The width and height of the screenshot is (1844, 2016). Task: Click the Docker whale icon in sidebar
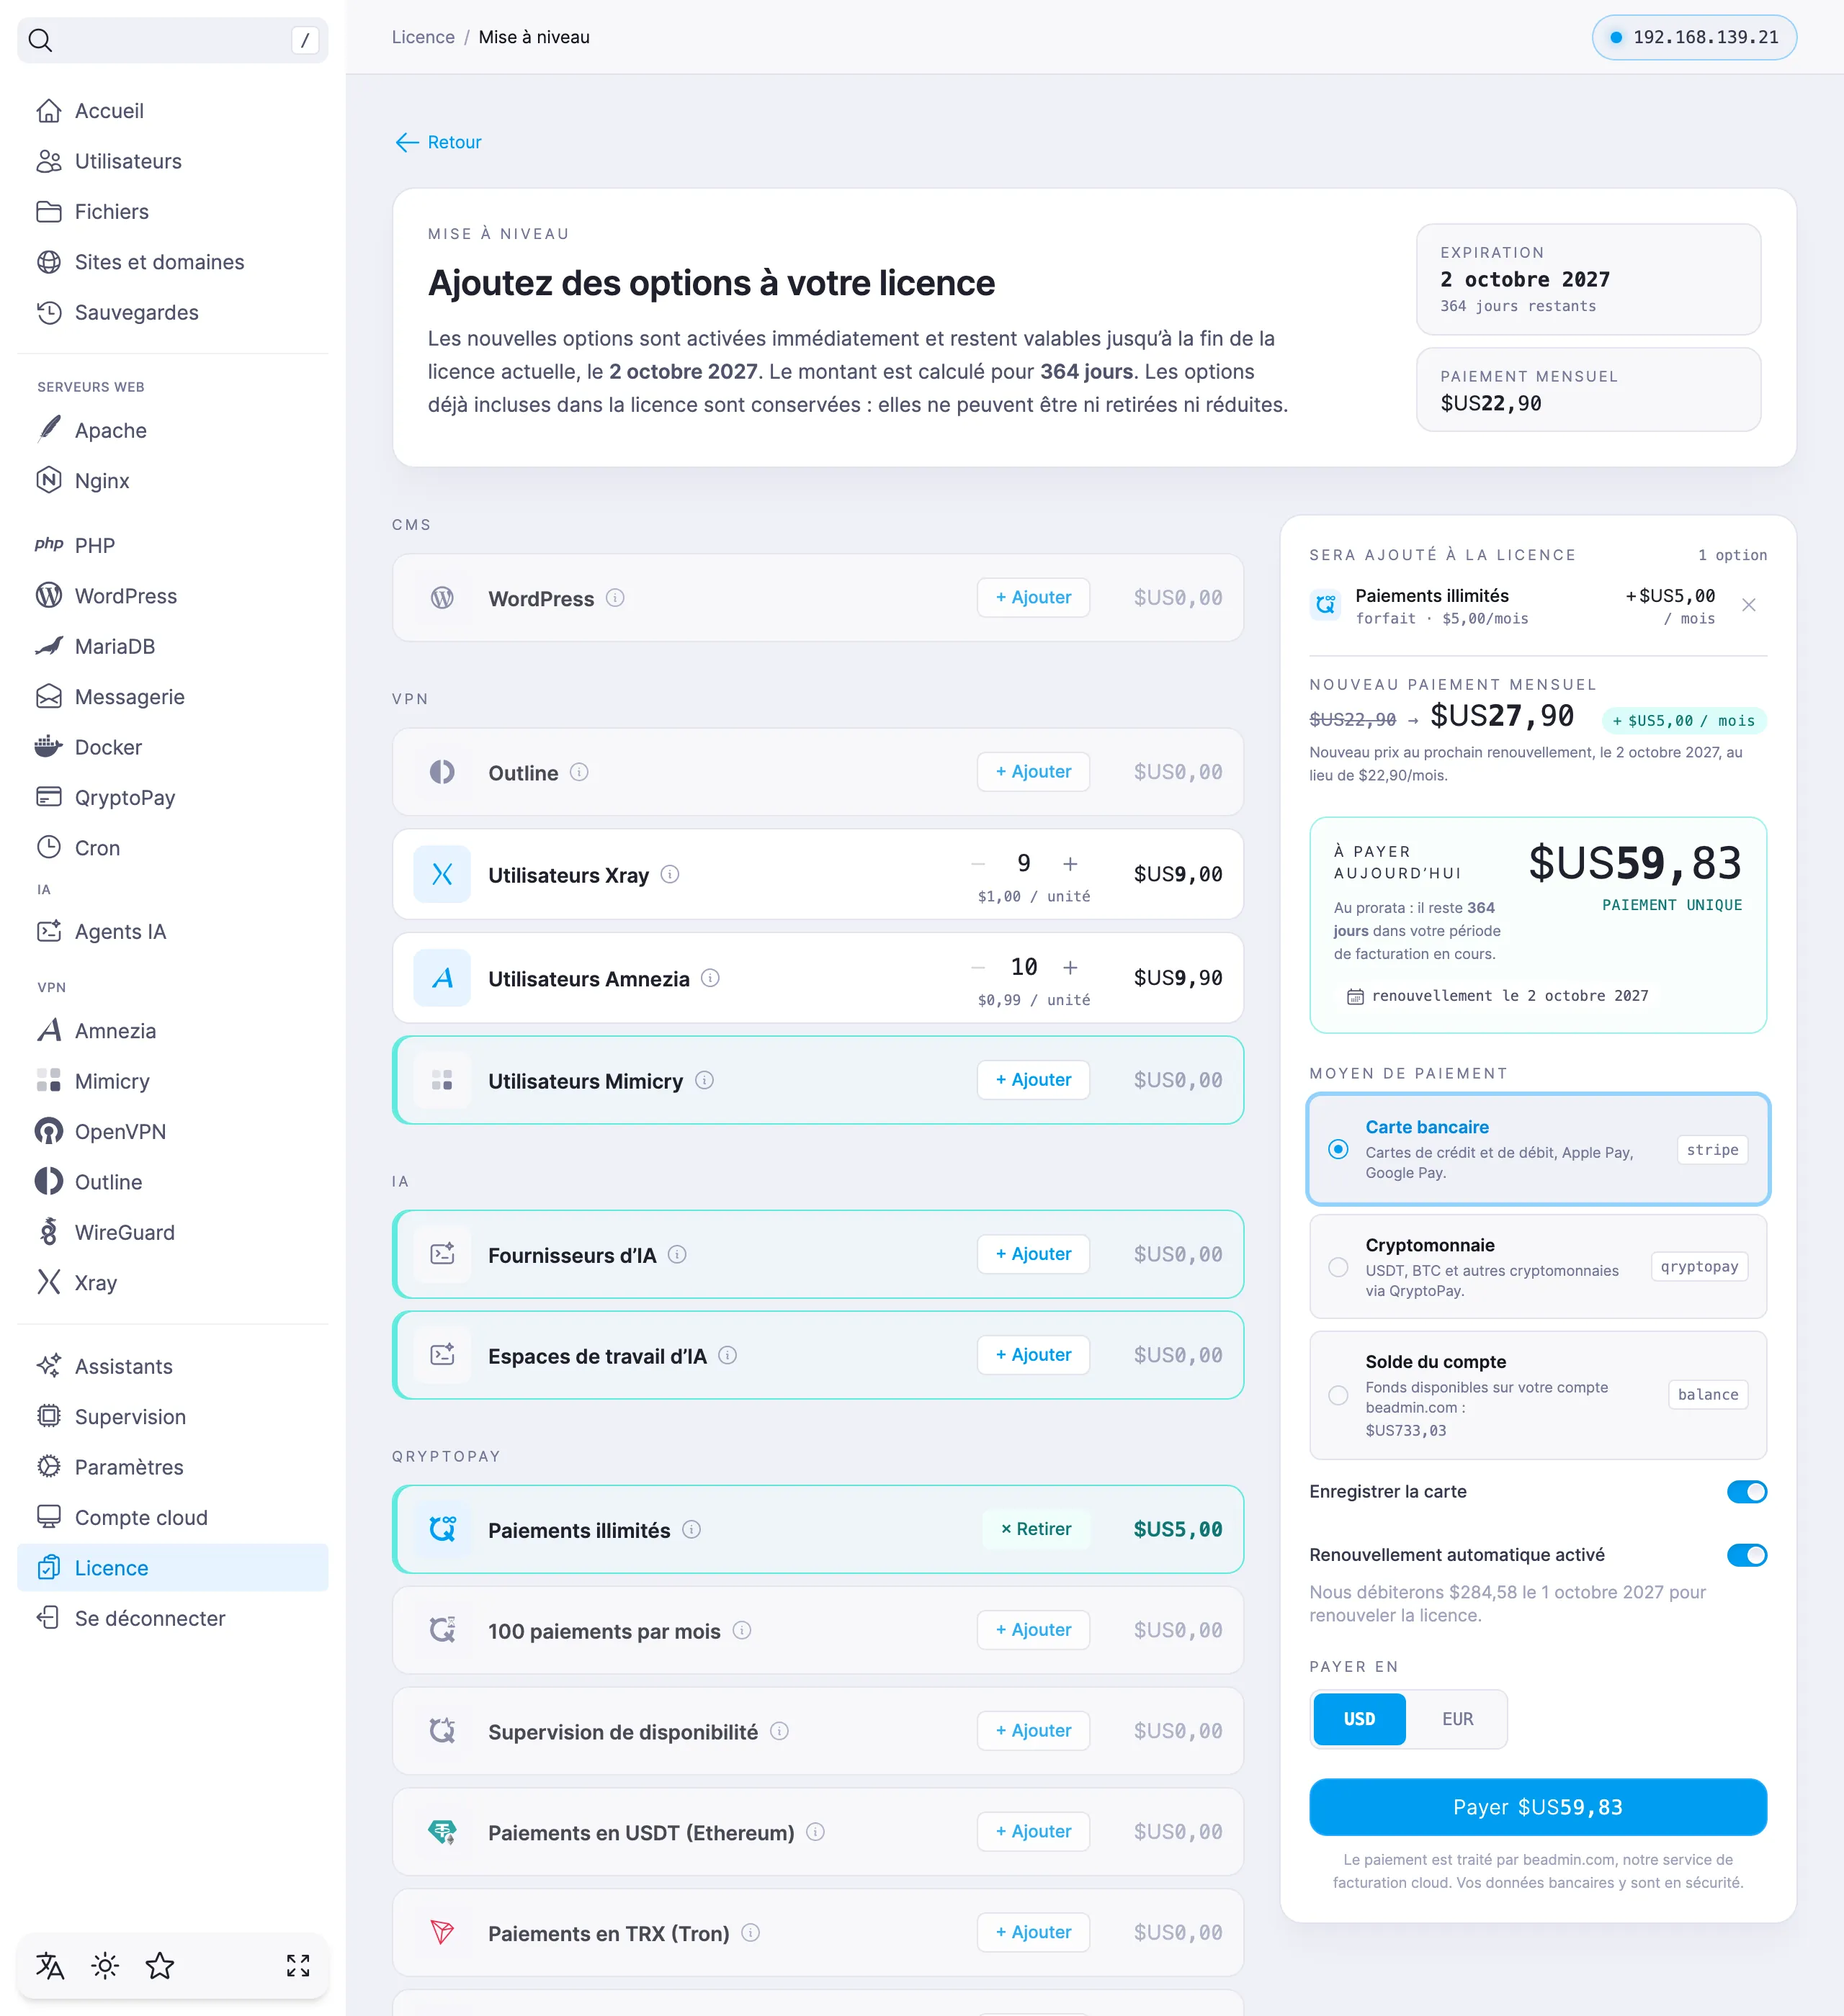[x=49, y=747]
